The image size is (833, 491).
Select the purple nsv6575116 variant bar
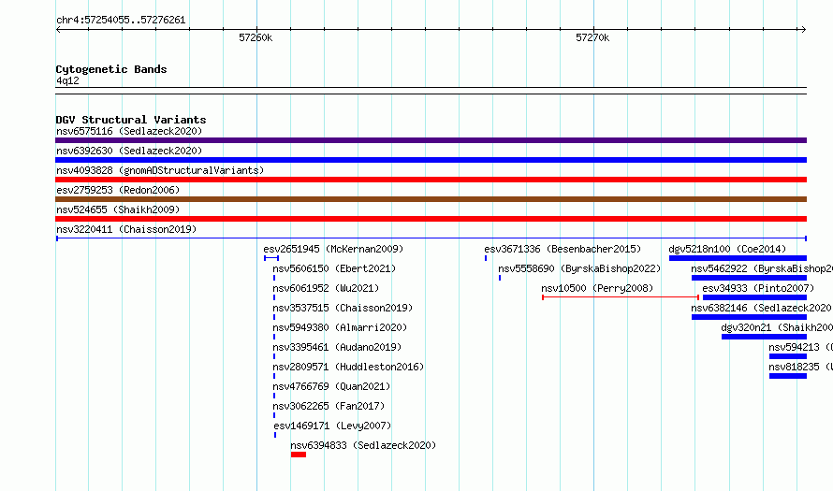click(x=431, y=140)
